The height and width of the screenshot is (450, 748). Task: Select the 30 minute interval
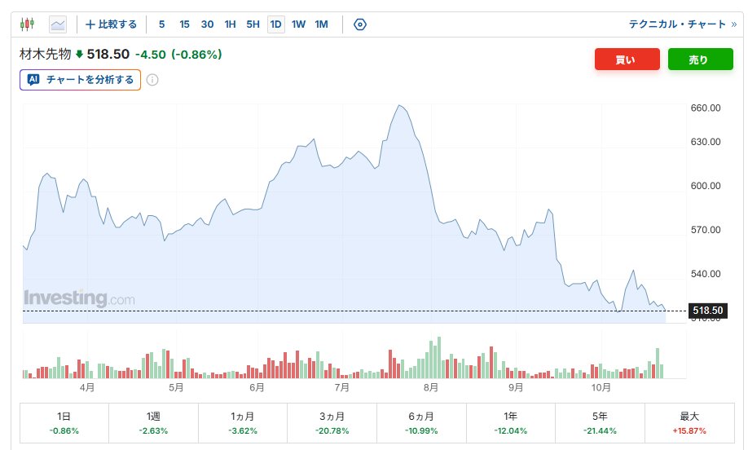[207, 24]
